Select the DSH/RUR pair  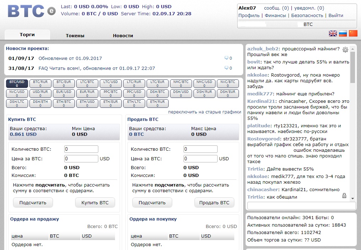point(204,94)
